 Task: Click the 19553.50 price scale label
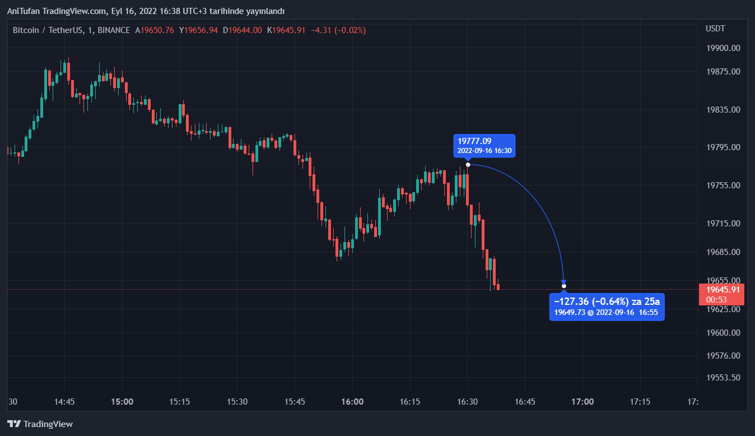[x=724, y=377]
